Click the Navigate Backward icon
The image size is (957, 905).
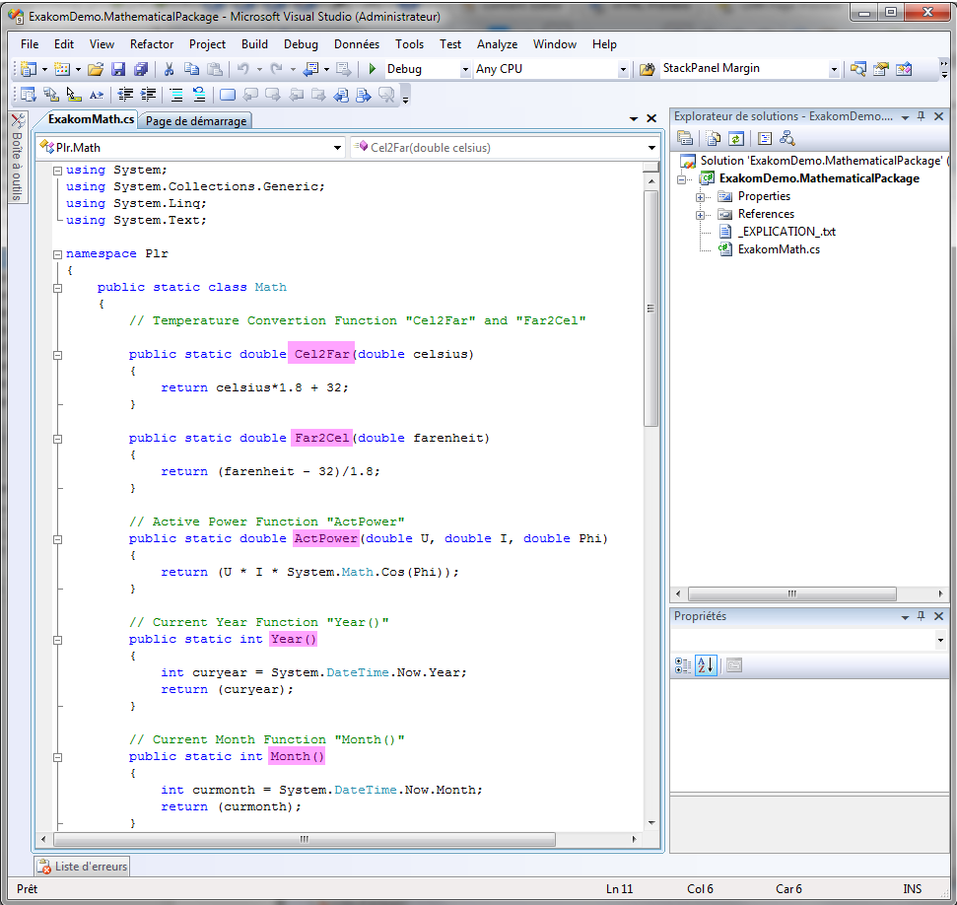pos(310,69)
